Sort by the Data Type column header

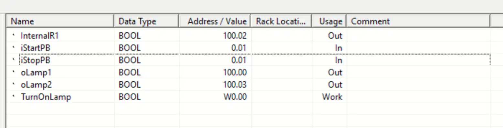[146, 21]
